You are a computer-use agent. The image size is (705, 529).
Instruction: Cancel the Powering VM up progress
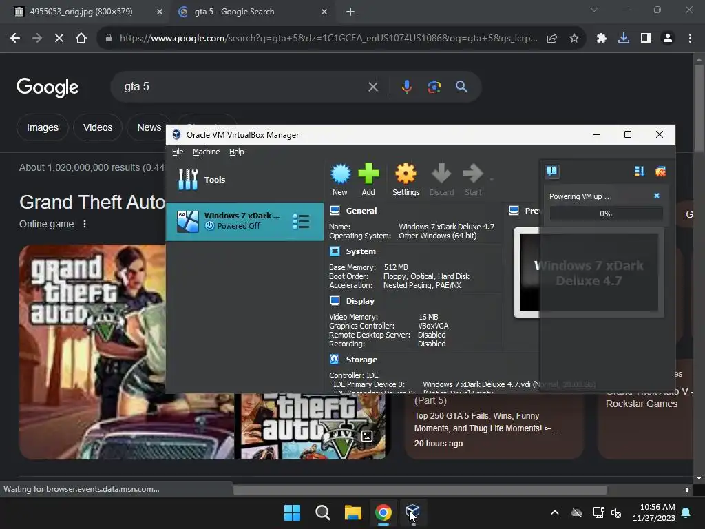(656, 196)
